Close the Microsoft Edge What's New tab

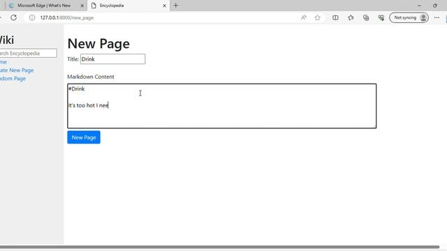click(82, 6)
